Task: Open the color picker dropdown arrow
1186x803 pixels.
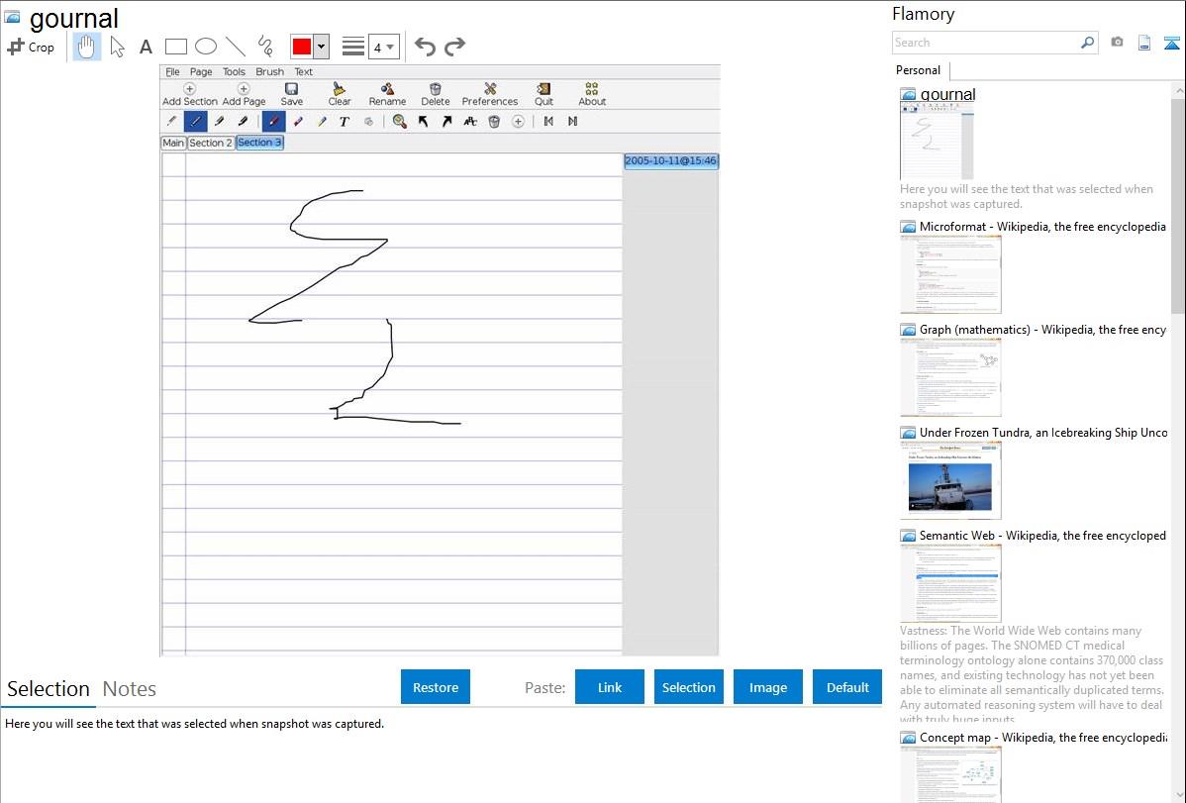Action: (322, 47)
